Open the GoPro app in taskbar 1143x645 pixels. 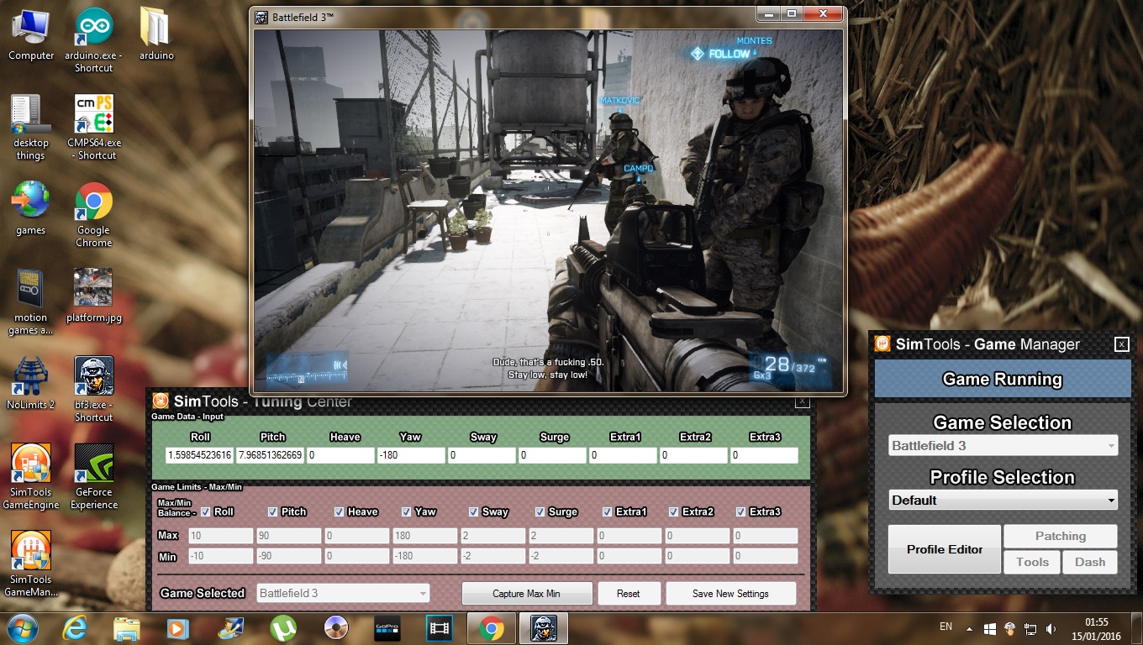387,627
